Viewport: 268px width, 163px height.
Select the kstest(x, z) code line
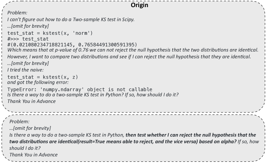(x=43, y=77)
